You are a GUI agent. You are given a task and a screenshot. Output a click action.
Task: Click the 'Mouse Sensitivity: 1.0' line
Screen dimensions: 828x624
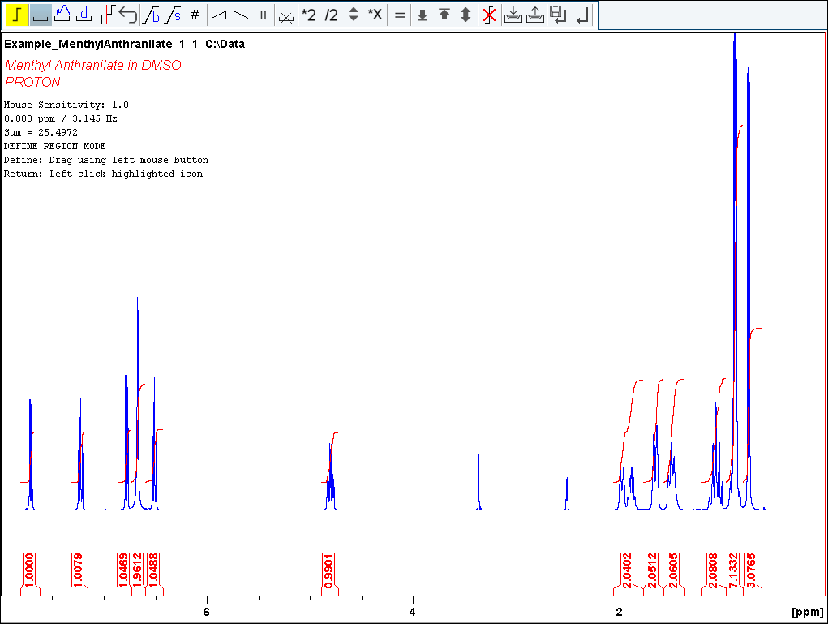pos(66,105)
